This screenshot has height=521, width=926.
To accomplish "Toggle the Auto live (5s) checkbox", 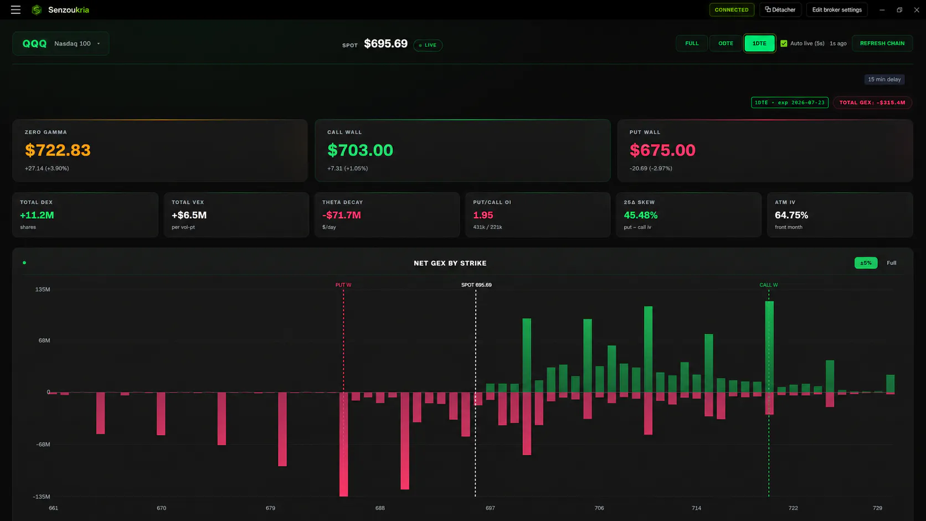I will pos(784,43).
